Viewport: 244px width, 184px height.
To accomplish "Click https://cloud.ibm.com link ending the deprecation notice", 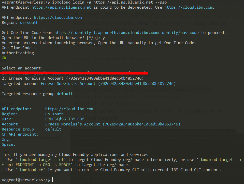I will click(x=189, y=7).
